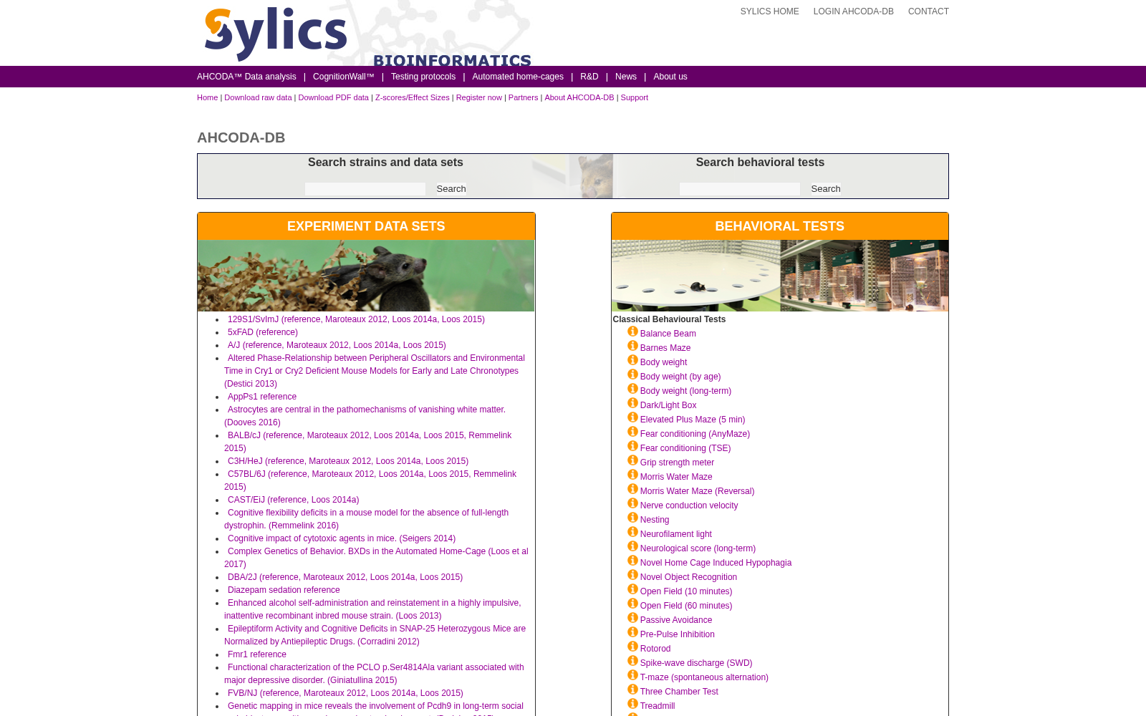Open the 5xFAD (reference) data set

coord(263,332)
